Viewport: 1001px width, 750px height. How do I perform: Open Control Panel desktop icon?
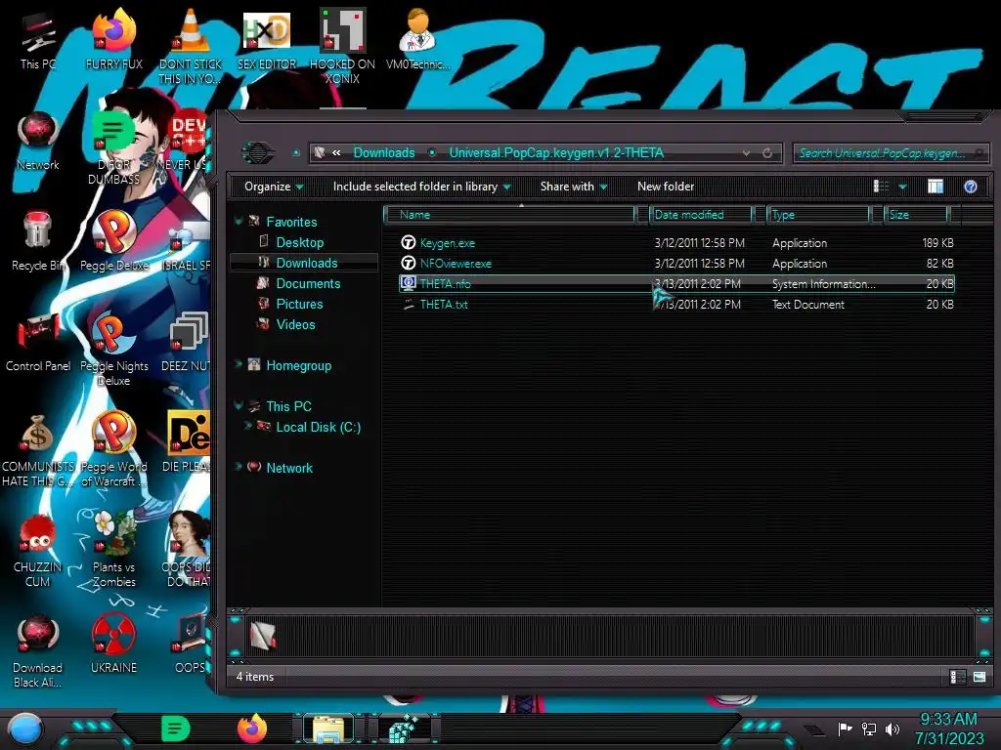tap(38, 343)
